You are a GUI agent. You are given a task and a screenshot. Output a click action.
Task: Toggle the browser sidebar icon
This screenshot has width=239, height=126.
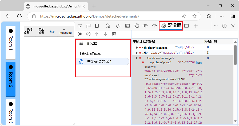(x=233, y=16)
